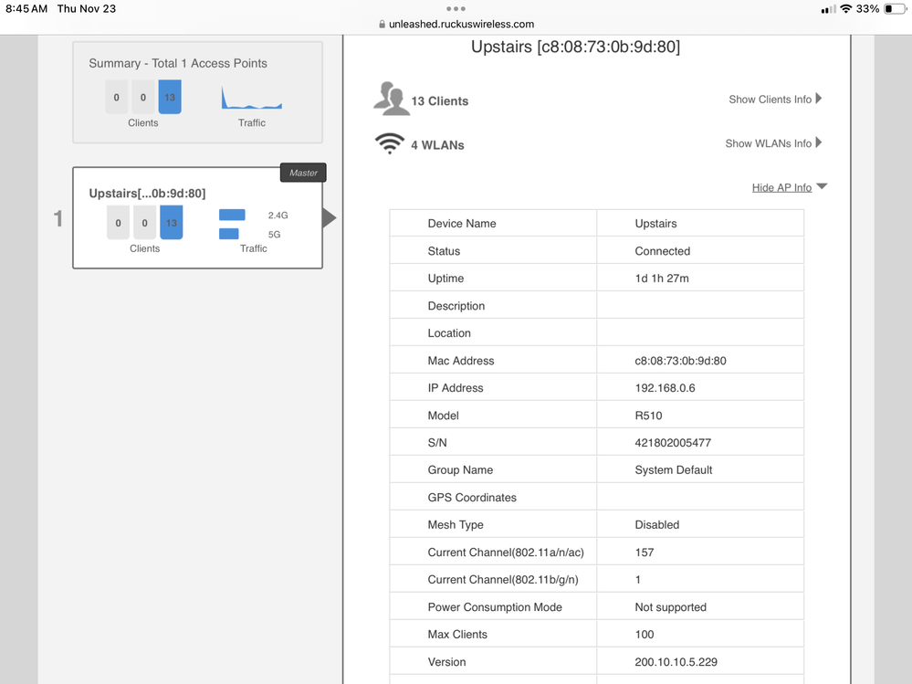This screenshot has width=912, height=684.
Task: Click the blue 13 client box in Summary
Action: 170,98
